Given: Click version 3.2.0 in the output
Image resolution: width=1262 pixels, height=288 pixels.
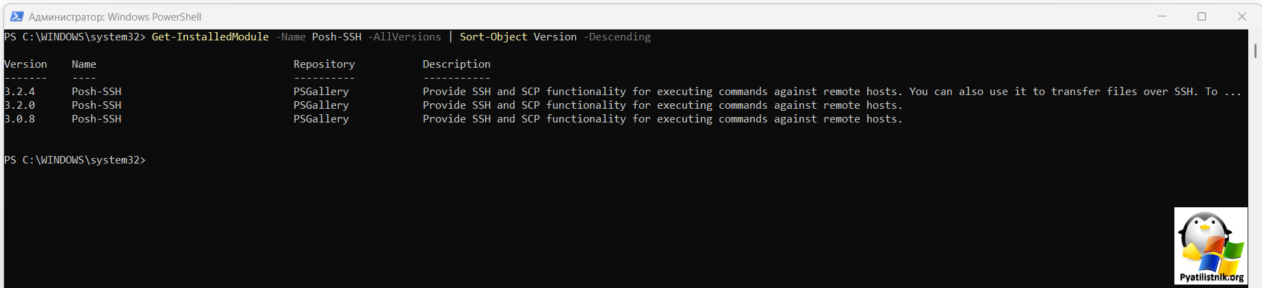Looking at the screenshot, I should pos(20,105).
